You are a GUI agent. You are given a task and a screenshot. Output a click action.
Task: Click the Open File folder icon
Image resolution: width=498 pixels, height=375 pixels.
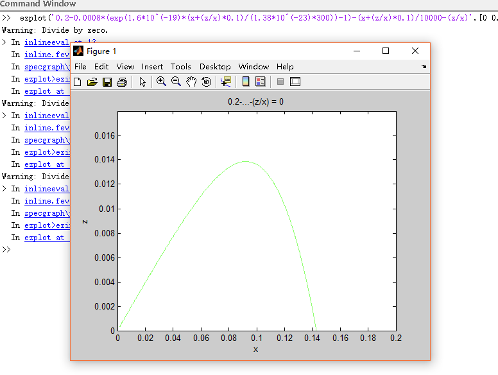(92, 82)
